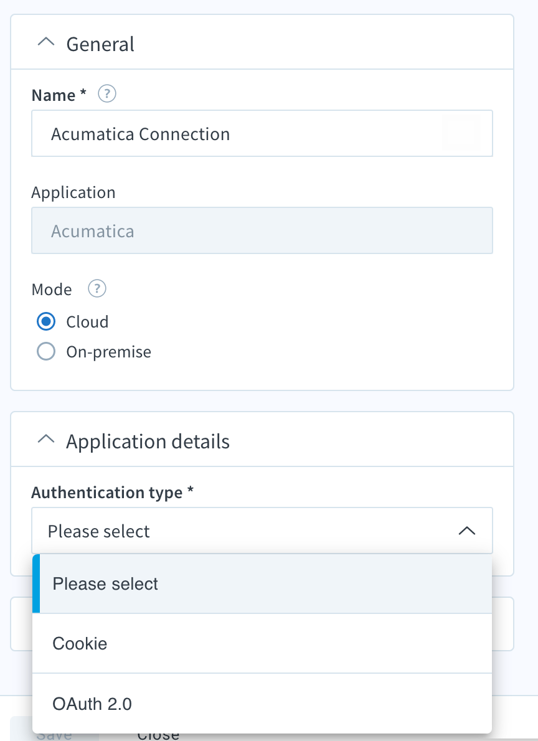Choose OAuth 2.0 authentication option

point(262,703)
